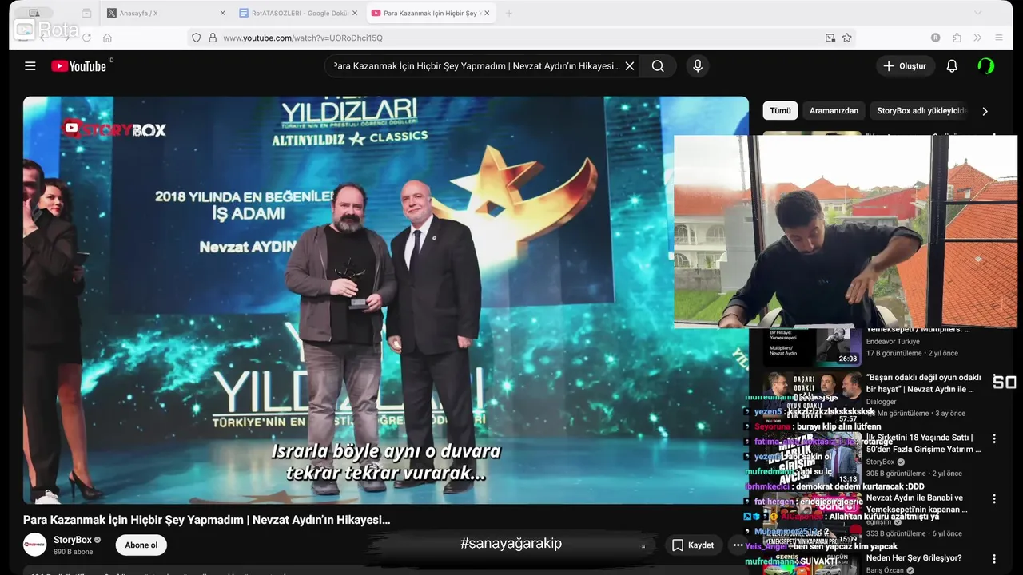Click the 26:08 video thumbnail
1023x575 pixels.
[x=812, y=346]
